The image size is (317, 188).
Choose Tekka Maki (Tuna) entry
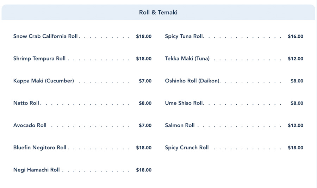(x=187, y=59)
